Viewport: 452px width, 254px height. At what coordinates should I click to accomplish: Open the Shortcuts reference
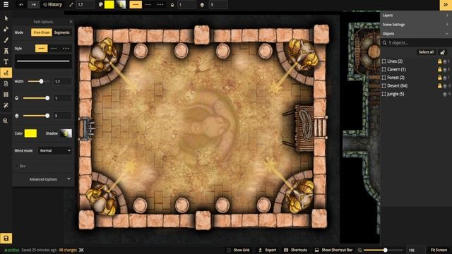point(295,250)
